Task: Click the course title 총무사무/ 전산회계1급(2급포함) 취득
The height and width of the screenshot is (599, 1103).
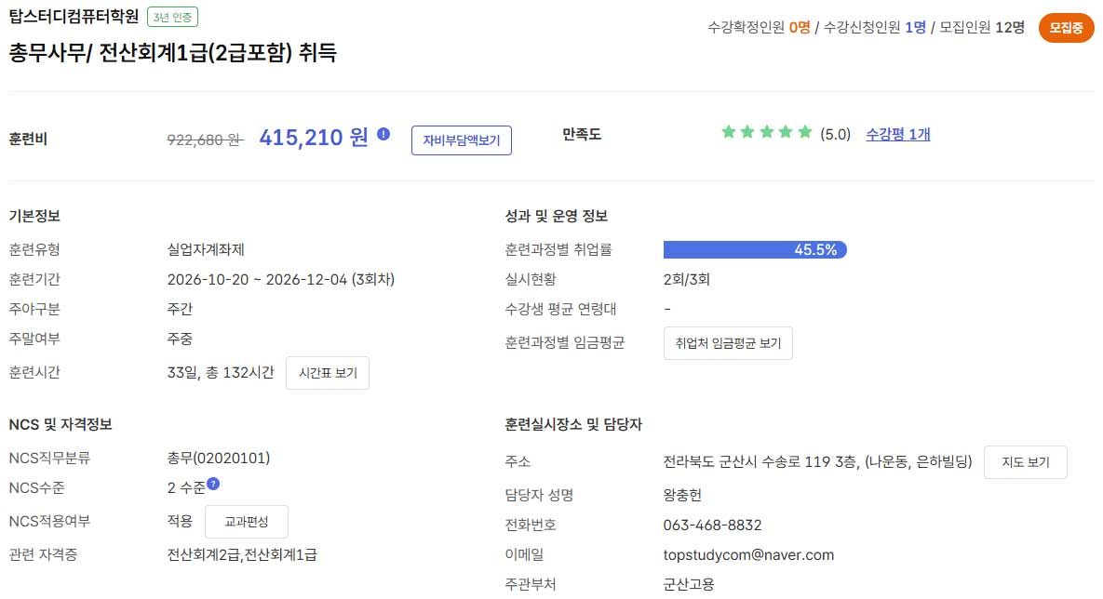Action: click(173, 53)
